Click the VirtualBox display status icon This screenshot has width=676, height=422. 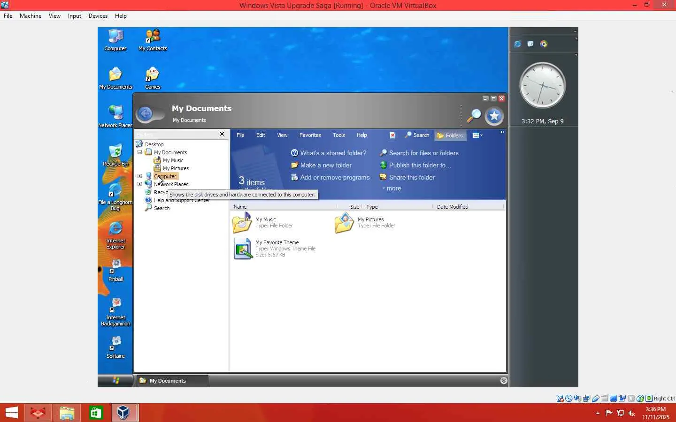coord(614,399)
